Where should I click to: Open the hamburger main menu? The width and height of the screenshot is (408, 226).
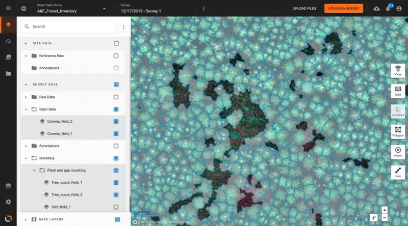(x=9, y=9)
